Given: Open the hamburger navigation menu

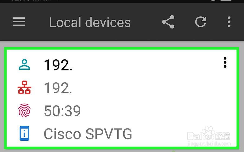Looking at the screenshot, I should (19, 22).
